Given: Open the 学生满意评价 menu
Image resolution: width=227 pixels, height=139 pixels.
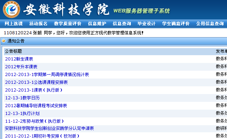Looking at the screenshot, I should coord(176,23).
